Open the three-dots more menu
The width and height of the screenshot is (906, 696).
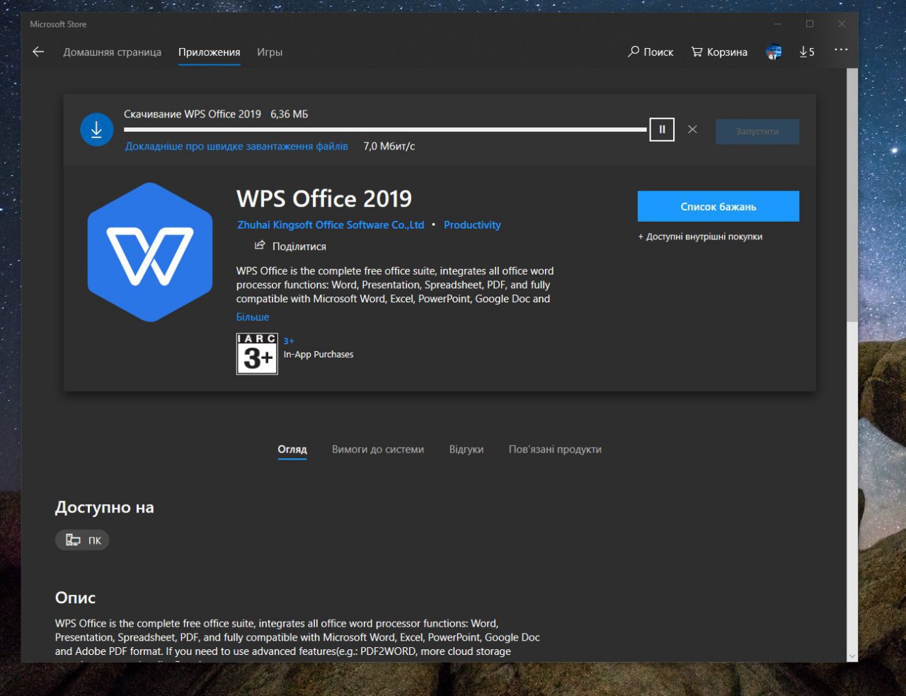point(841,50)
